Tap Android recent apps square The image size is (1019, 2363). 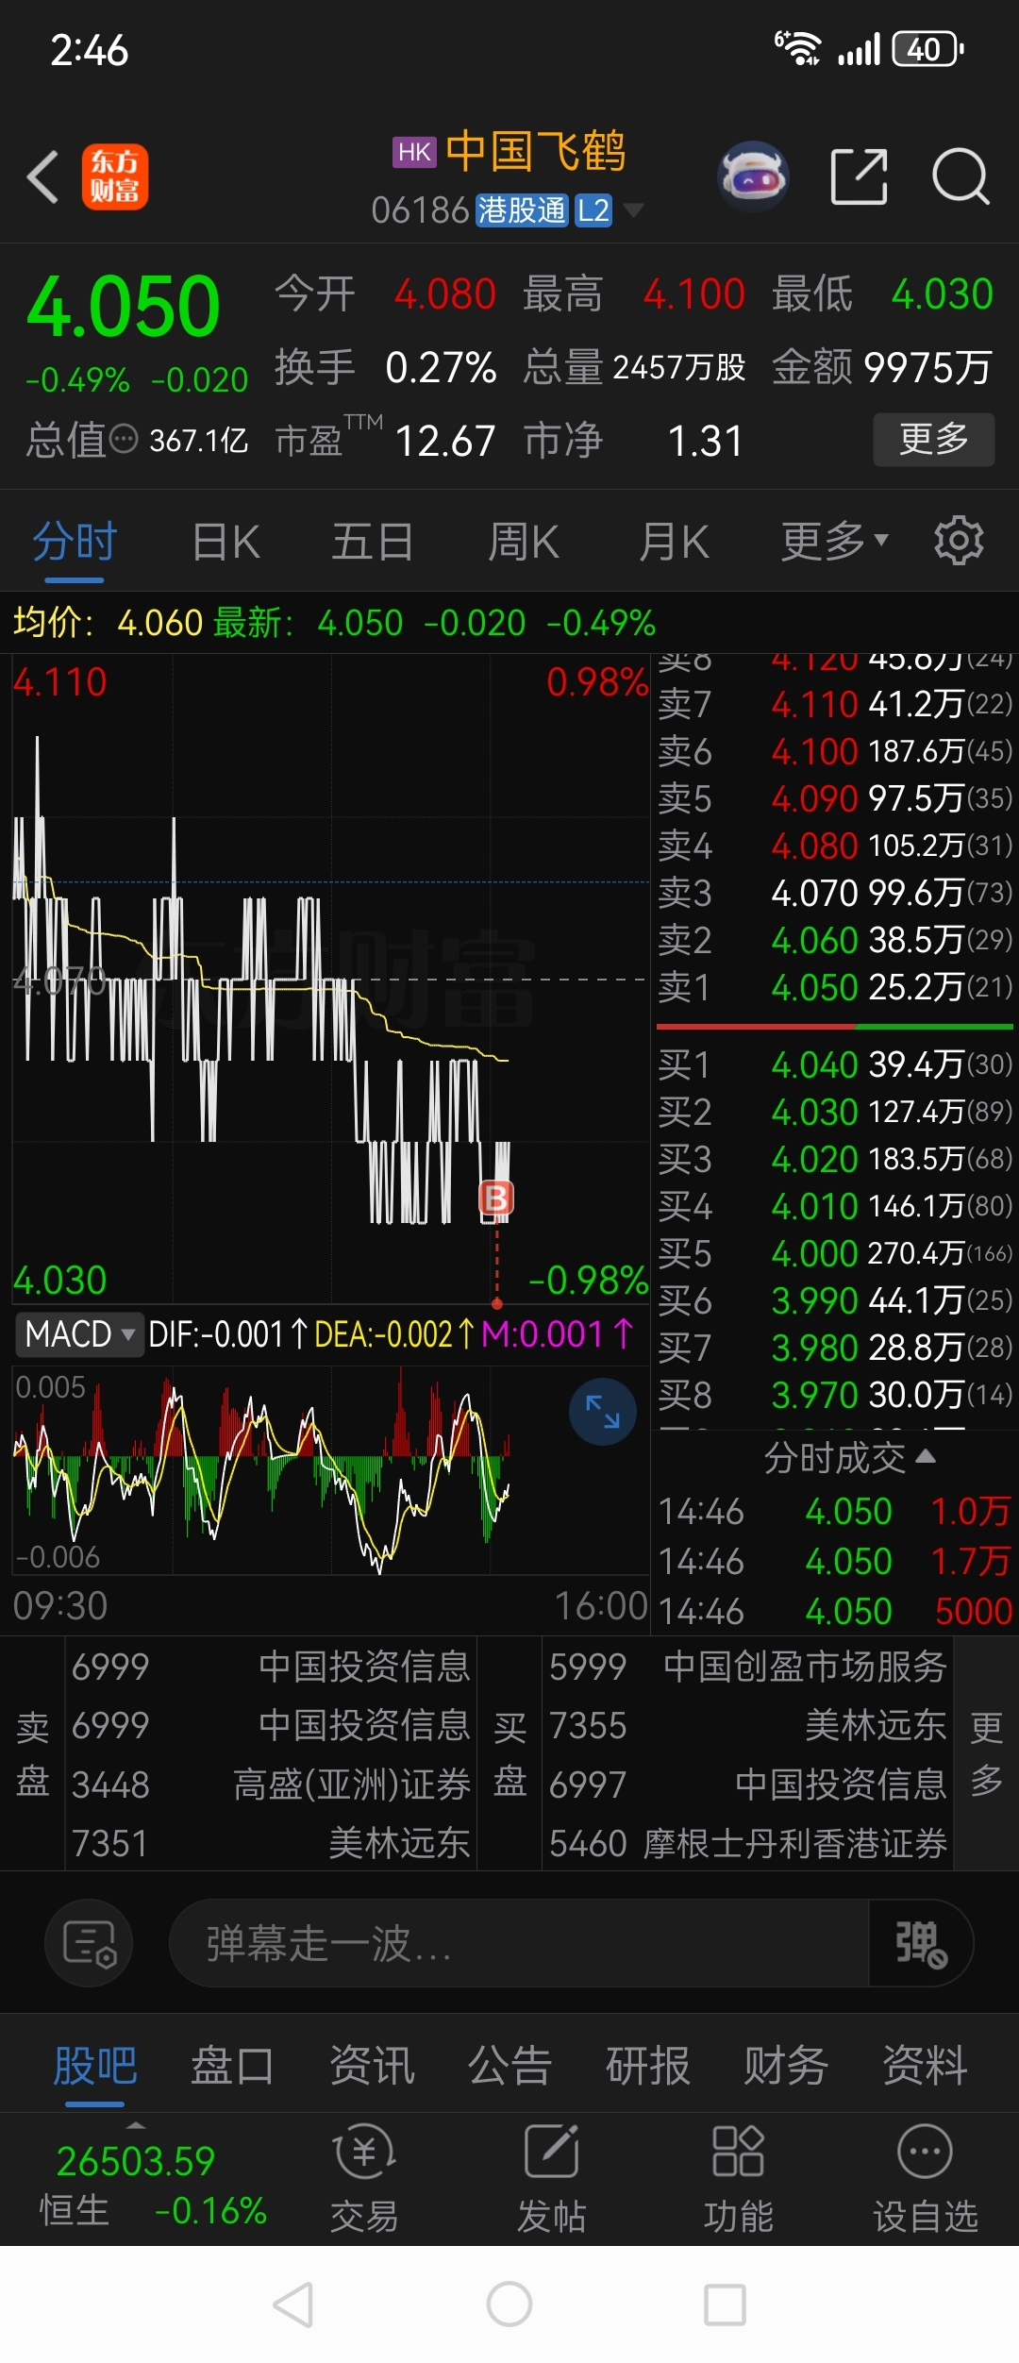(x=726, y=2305)
